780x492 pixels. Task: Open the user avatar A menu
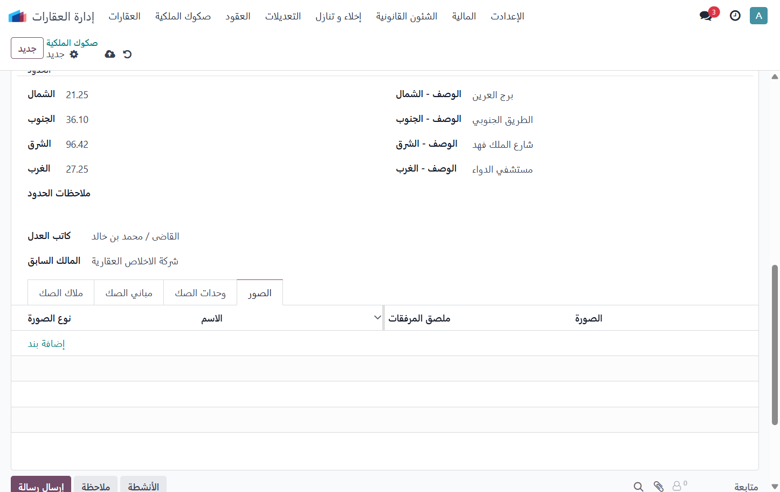tap(758, 16)
